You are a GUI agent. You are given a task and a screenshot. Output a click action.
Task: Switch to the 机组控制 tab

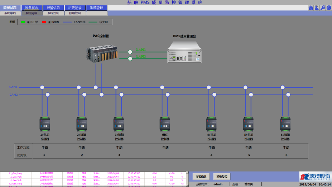[x=75, y=13]
